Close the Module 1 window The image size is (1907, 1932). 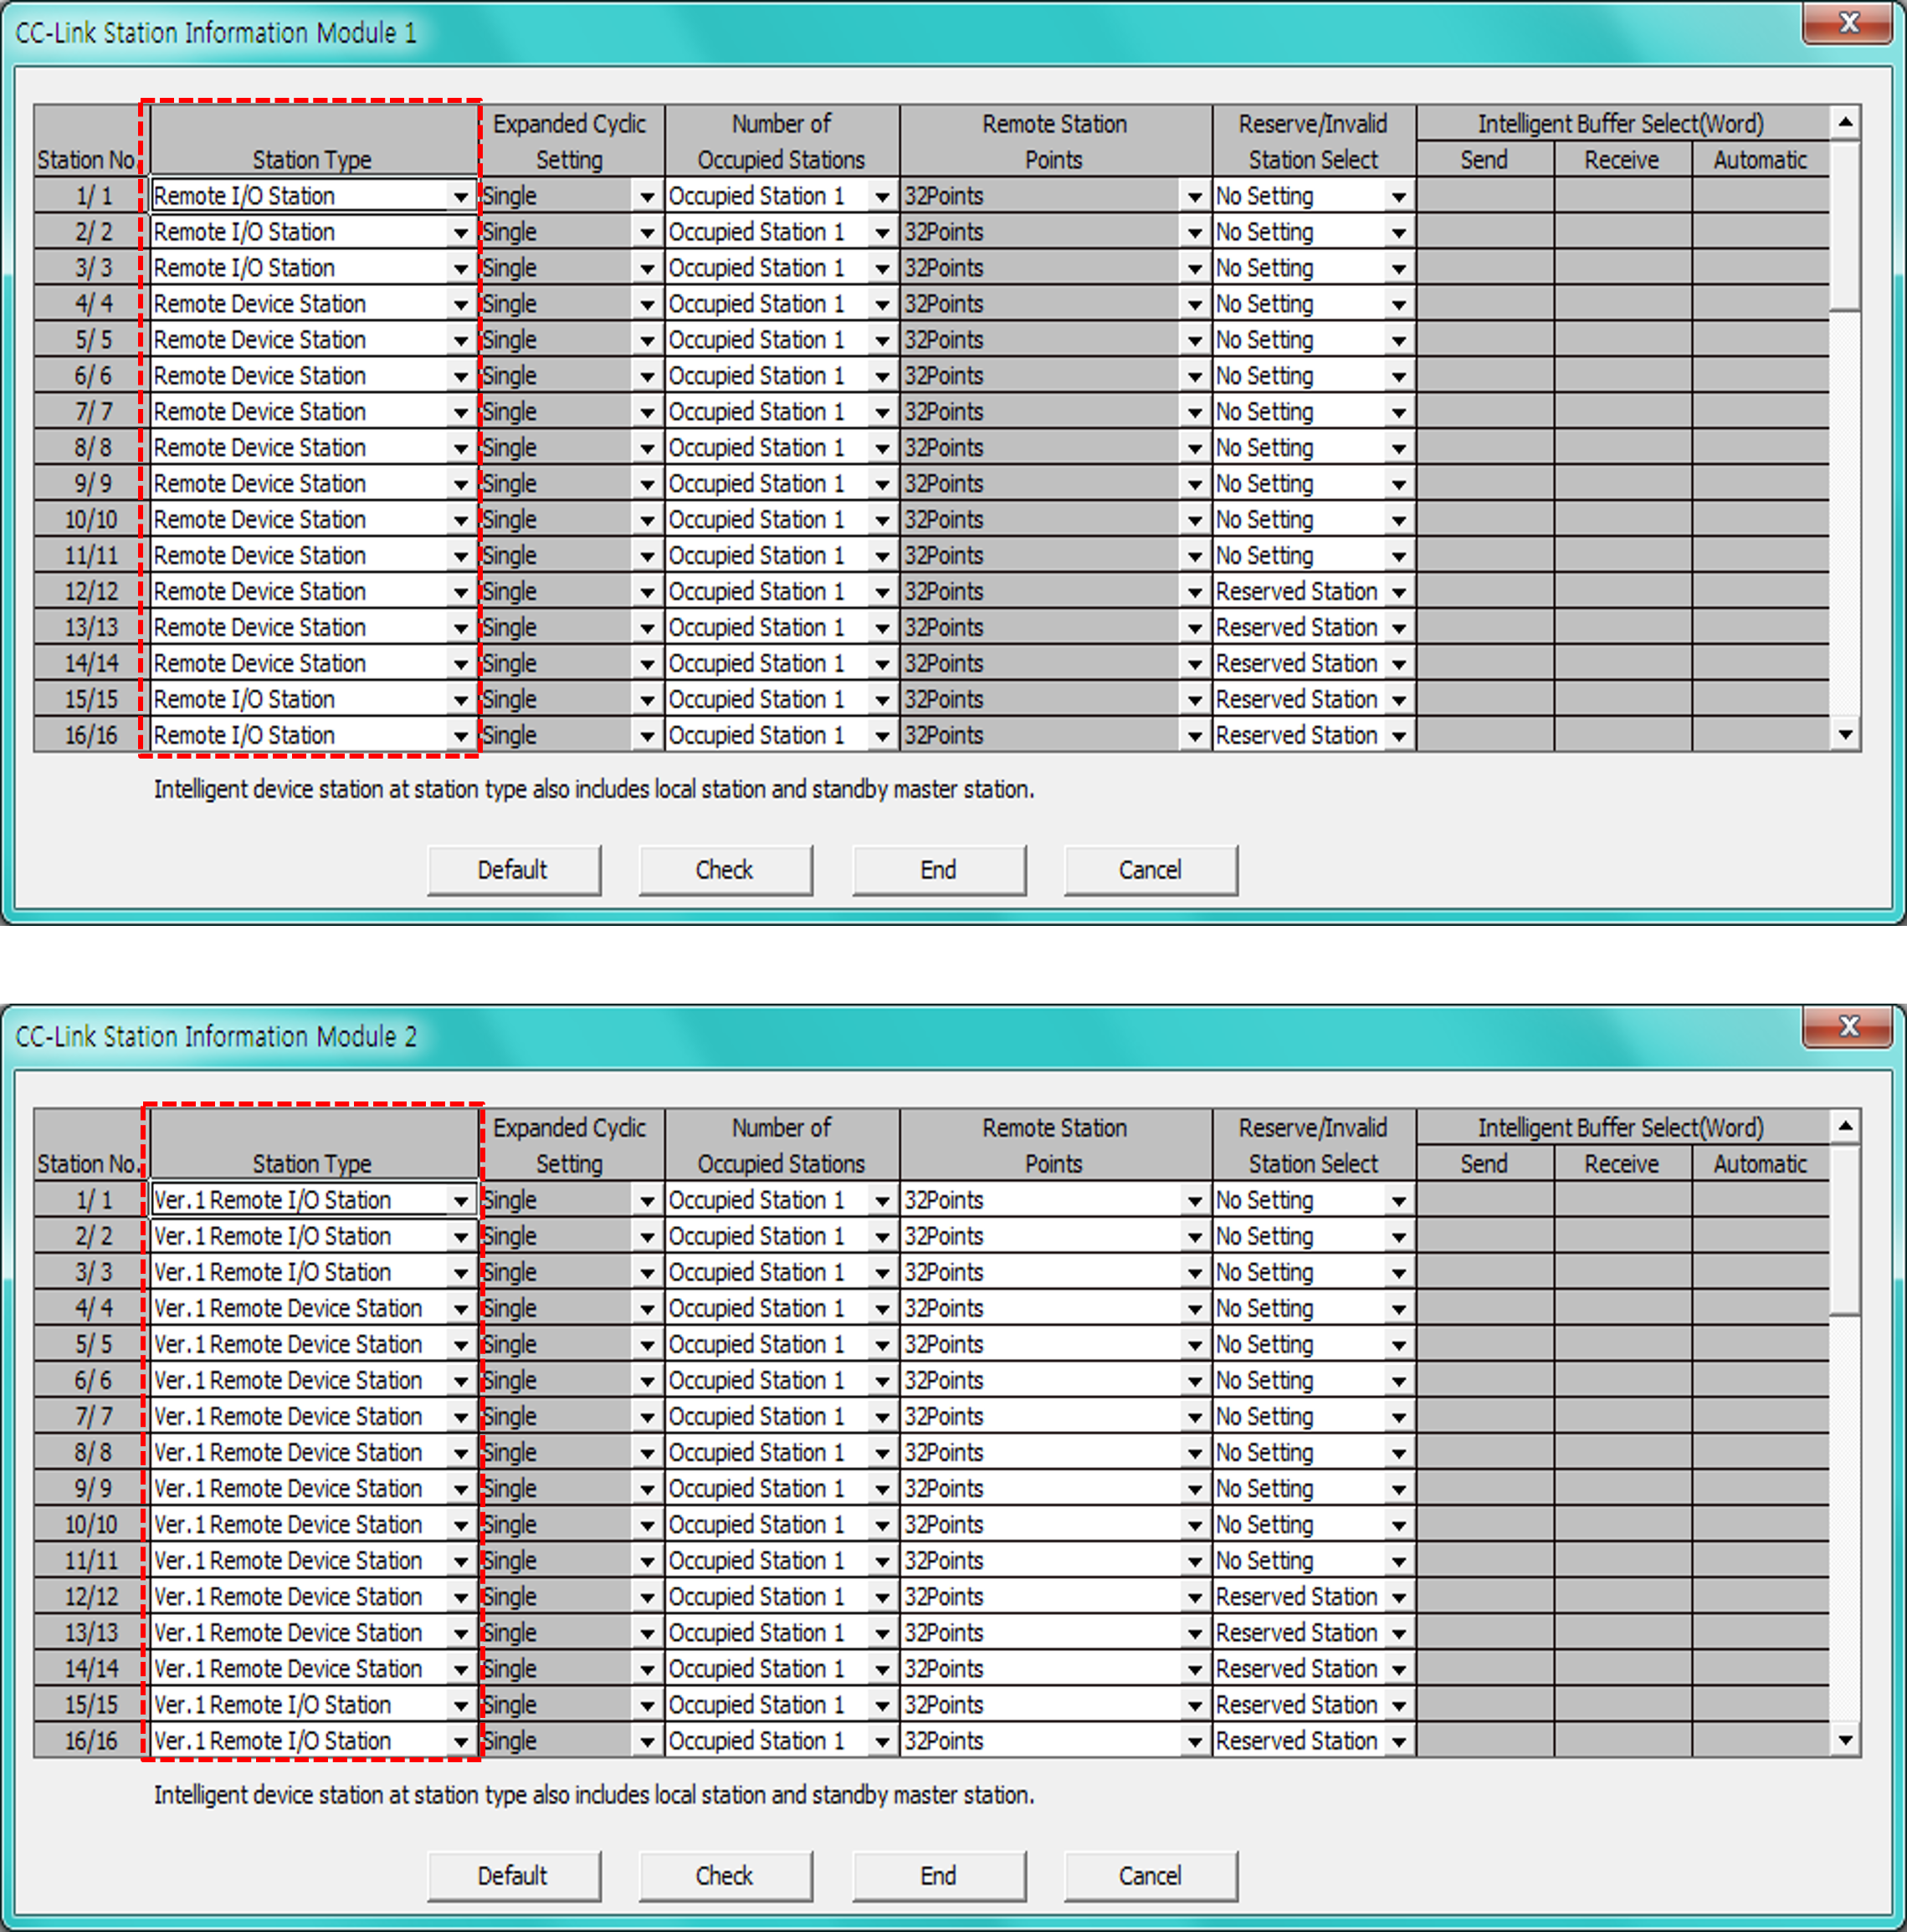(1847, 23)
